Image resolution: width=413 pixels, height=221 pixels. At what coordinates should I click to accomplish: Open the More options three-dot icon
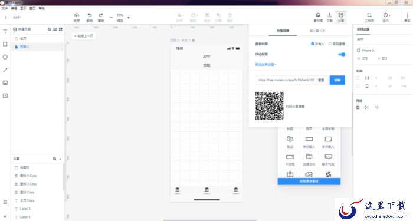[407, 15]
